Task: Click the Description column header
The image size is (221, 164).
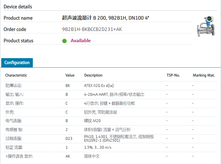Action: click(93, 75)
